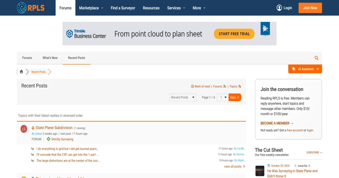Click the LS user avatar
This screenshot has height=178, width=339.
point(24,129)
